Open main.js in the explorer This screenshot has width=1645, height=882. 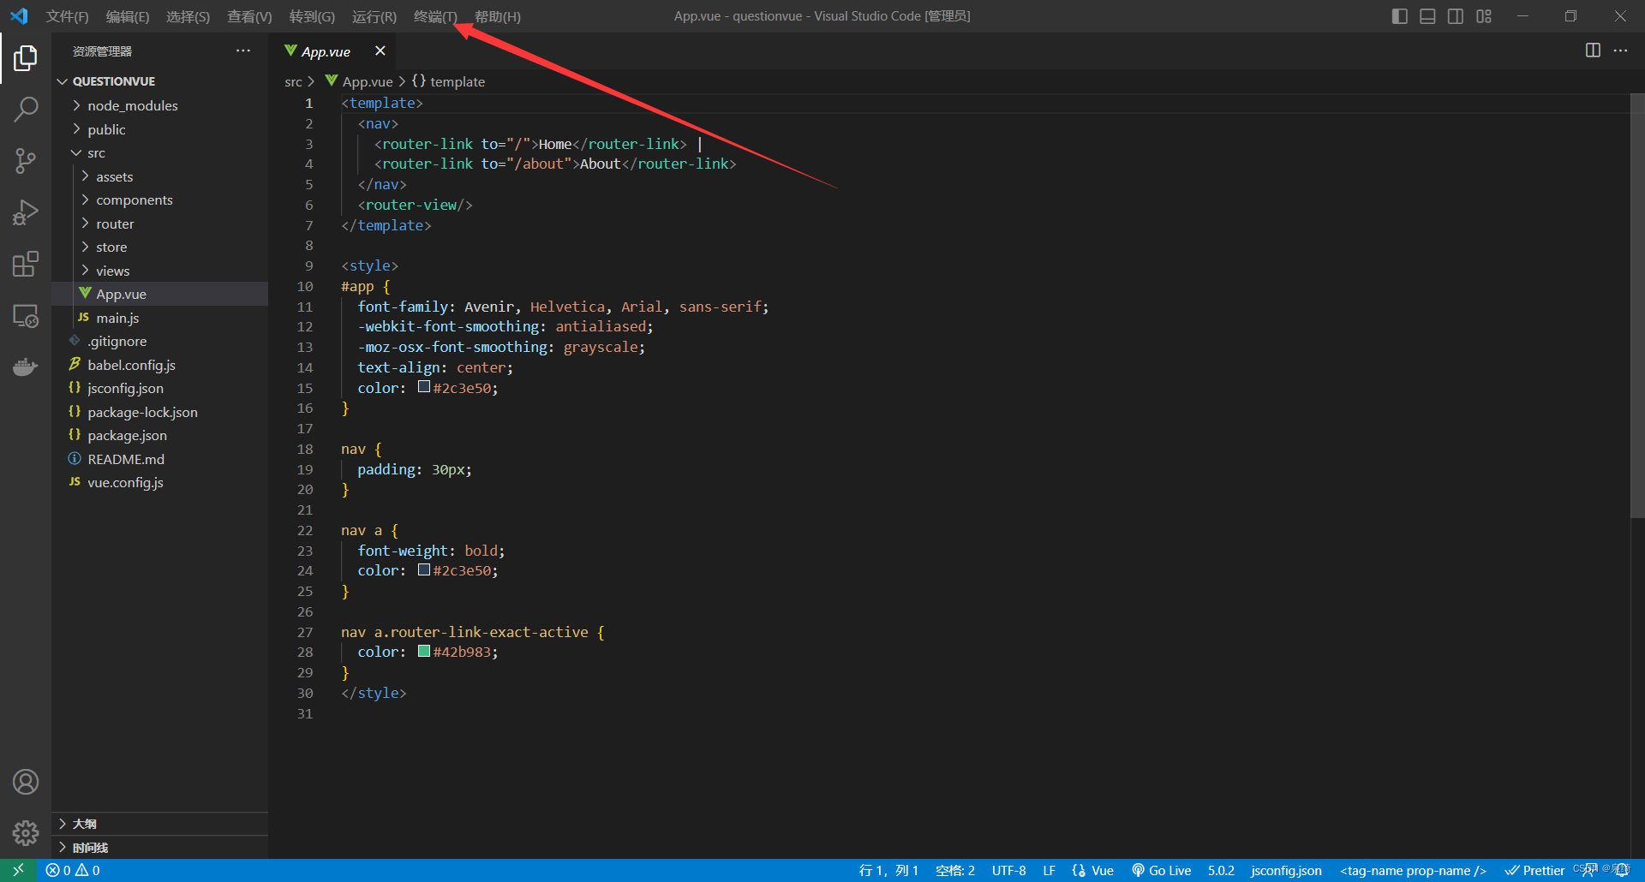(159, 318)
